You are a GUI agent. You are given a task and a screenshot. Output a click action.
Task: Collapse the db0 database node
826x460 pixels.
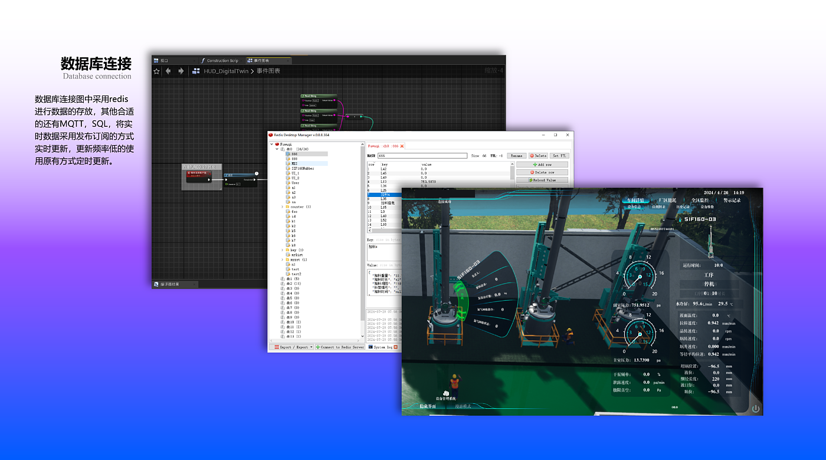coord(277,149)
